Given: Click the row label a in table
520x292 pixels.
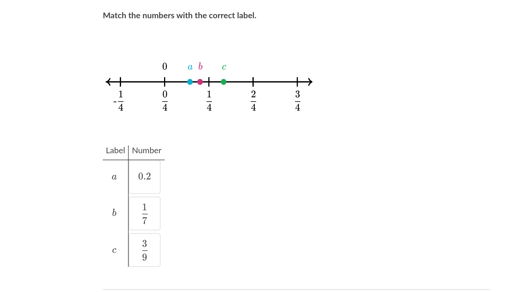Looking at the screenshot, I should point(114,177).
